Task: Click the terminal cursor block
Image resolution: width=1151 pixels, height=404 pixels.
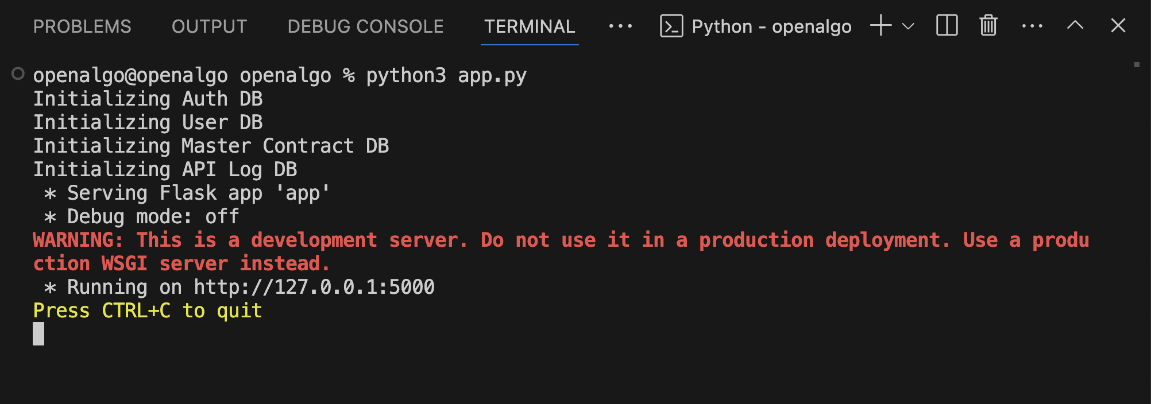Action: coord(38,333)
